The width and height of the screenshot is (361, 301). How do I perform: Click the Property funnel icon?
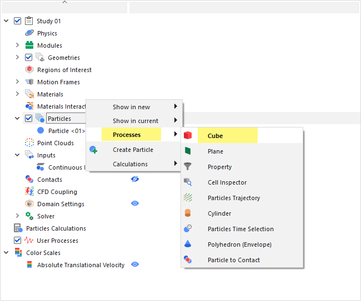188,167
